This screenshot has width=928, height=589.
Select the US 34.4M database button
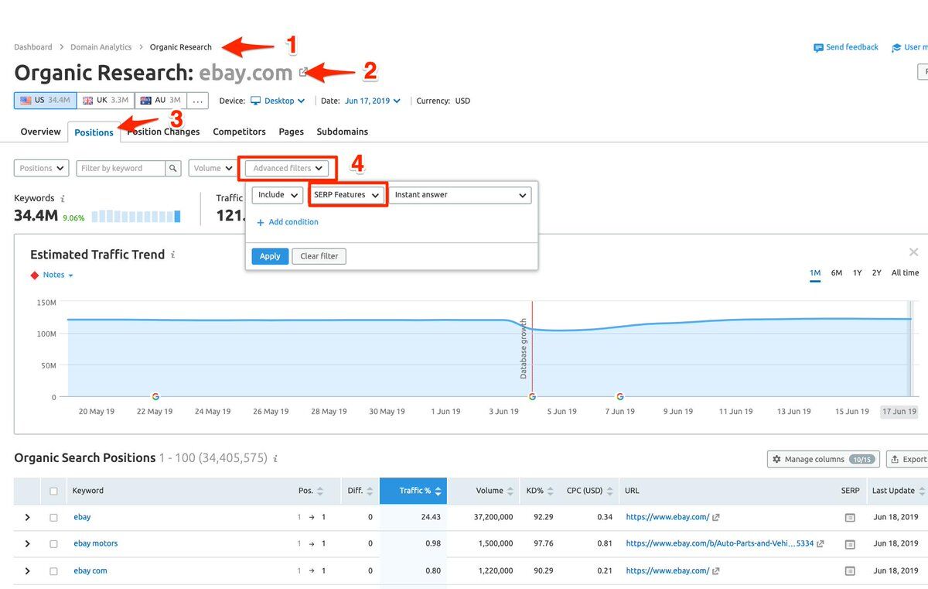45,101
